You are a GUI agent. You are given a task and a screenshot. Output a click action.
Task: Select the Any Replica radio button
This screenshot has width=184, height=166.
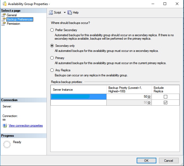pyautogui.click(x=52, y=70)
